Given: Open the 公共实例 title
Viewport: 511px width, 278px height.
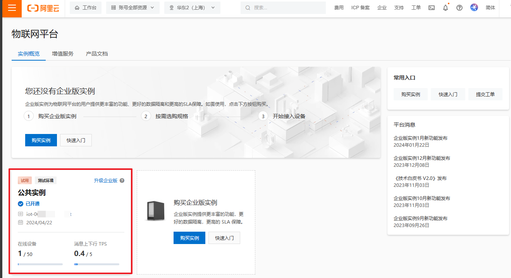Looking at the screenshot, I should [x=32, y=192].
